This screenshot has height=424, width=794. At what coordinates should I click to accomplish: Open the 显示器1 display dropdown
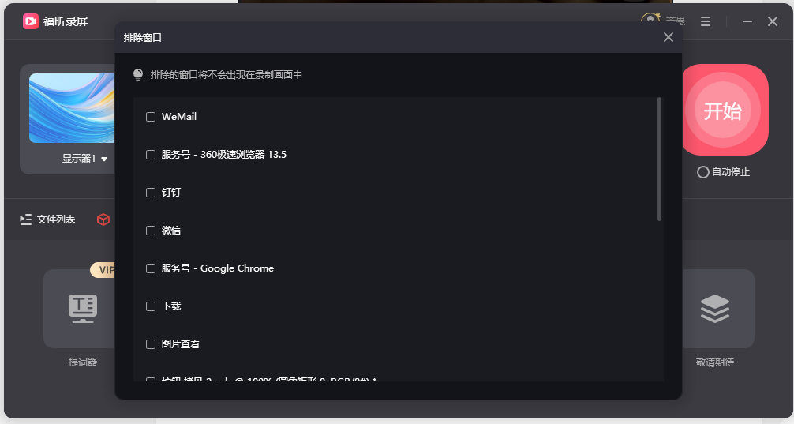[x=84, y=159]
